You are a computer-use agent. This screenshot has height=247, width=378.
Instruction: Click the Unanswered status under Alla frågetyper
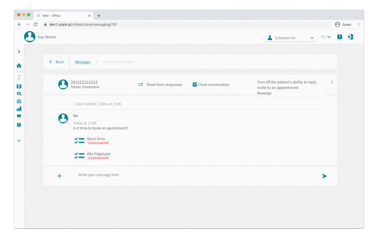[x=98, y=158]
